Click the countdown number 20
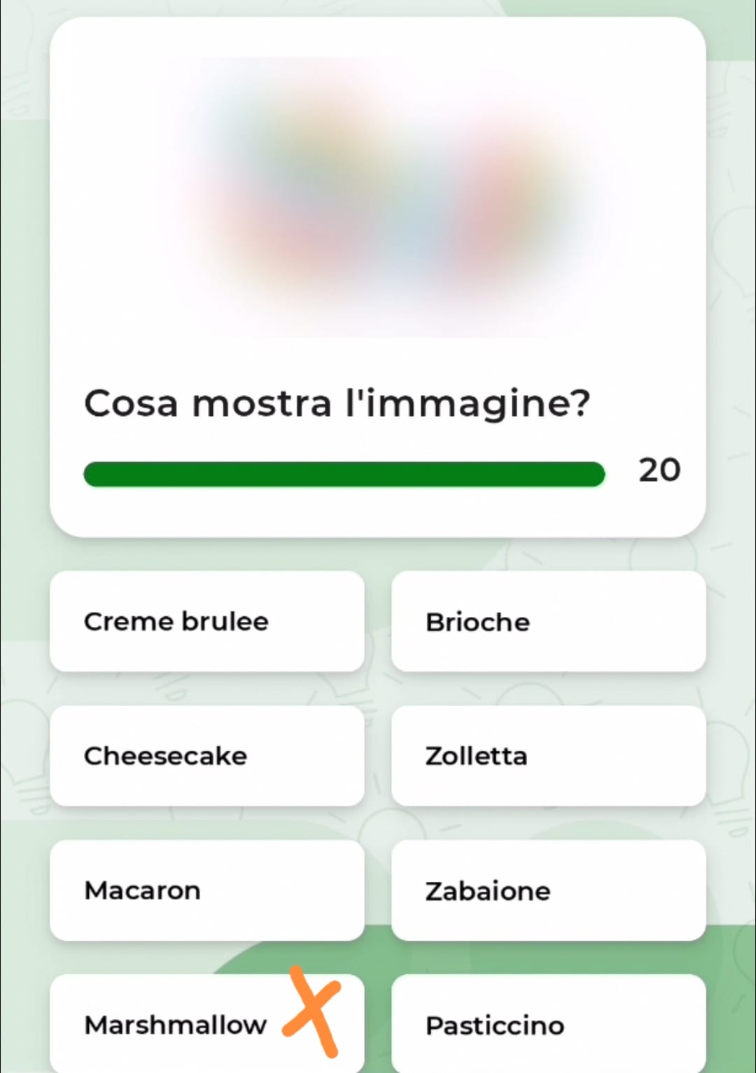This screenshot has width=756, height=1073. (659, 470)
